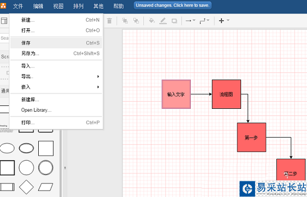Open the 编辑 menu
The image size is (307, 197).
38,6
